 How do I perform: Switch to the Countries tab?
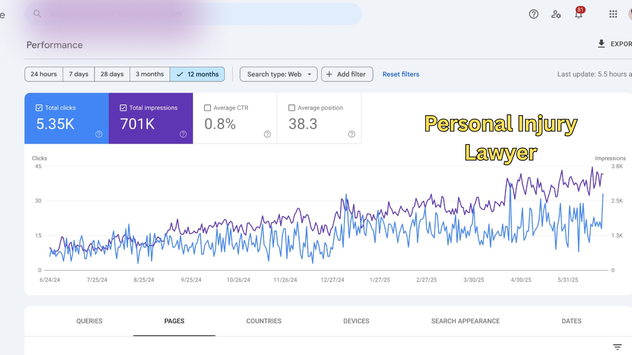[264, 321]
